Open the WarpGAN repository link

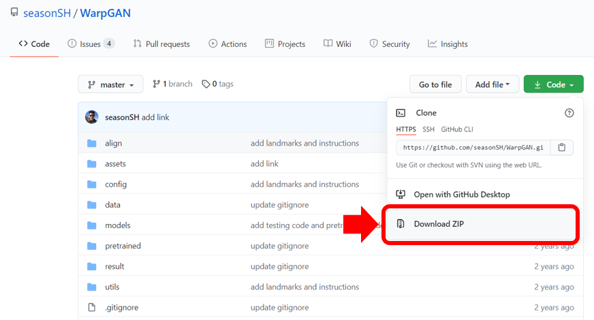point(106,13)
